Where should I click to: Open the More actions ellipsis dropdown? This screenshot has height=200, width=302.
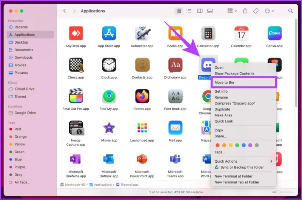pyautogui.click(x=269, y=11)
